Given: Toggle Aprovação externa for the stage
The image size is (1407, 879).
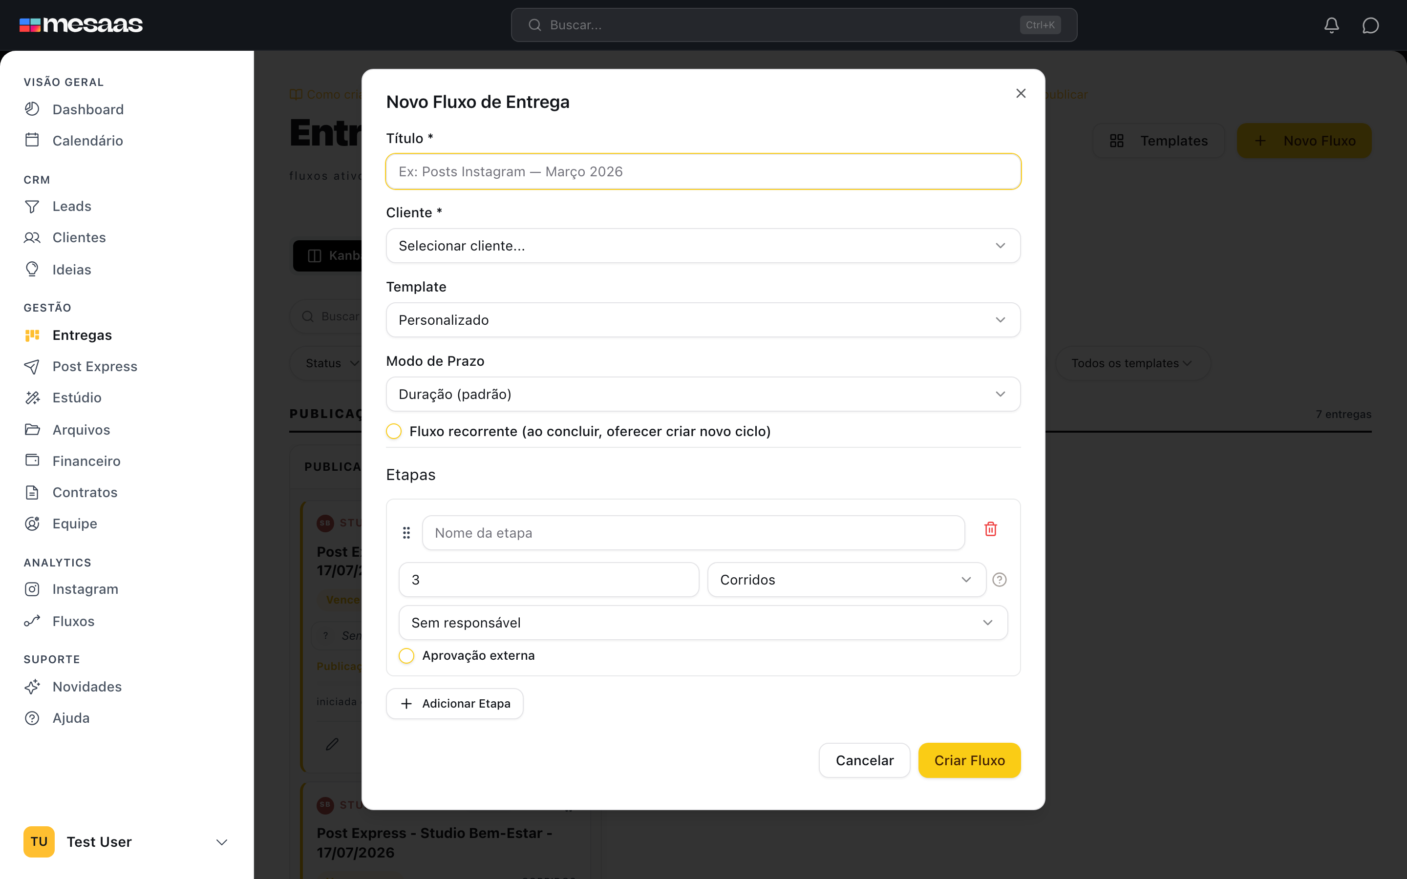Looking at the screenshot, I should pyautogui.click(x=406, y=656).
